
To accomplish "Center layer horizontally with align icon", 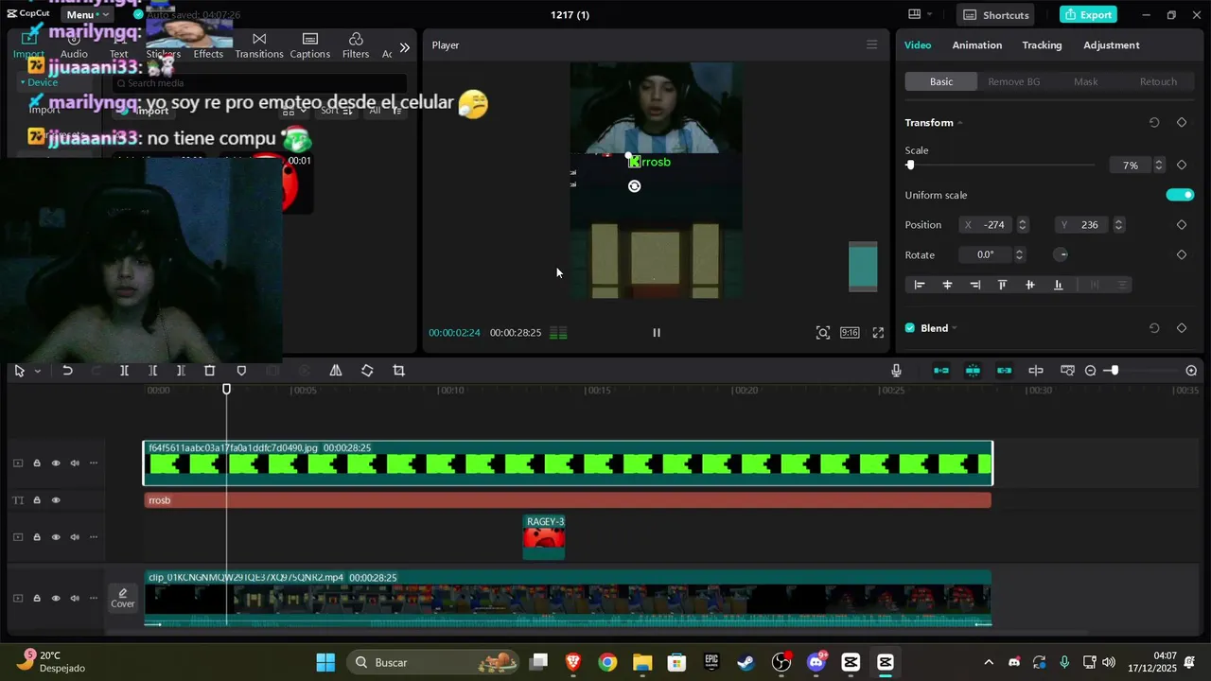I will (x=947, y=285).
